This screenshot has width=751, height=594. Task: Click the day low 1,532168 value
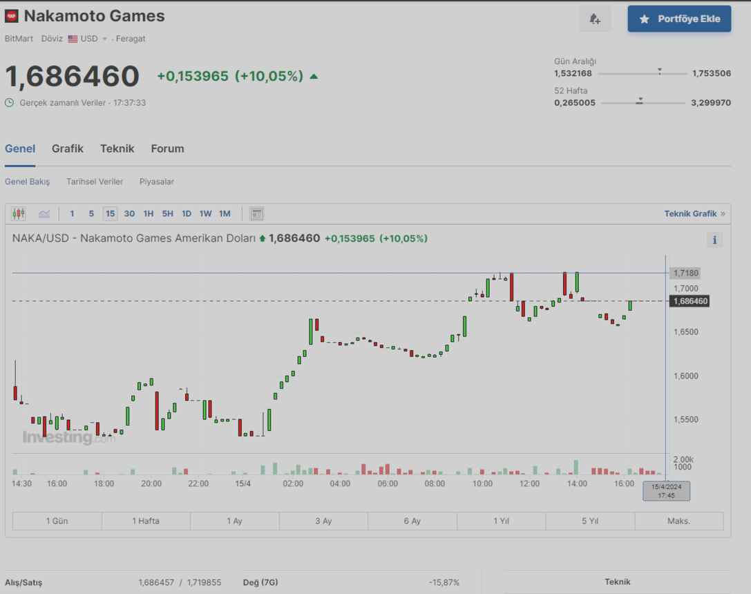pos(573,73)
